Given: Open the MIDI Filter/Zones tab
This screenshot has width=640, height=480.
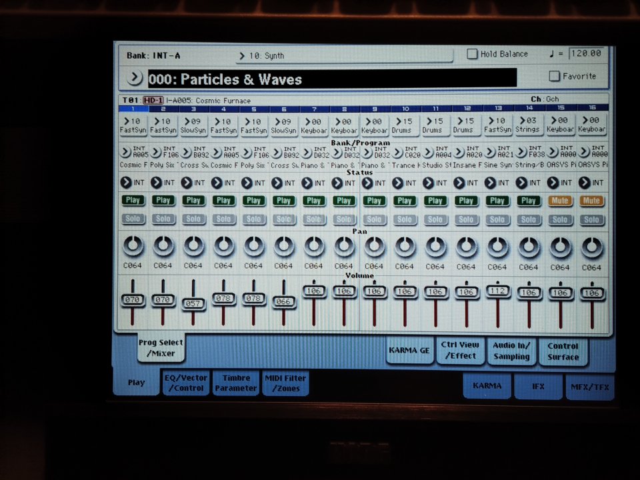Looking at the screenshot, I should pos(285,383).
